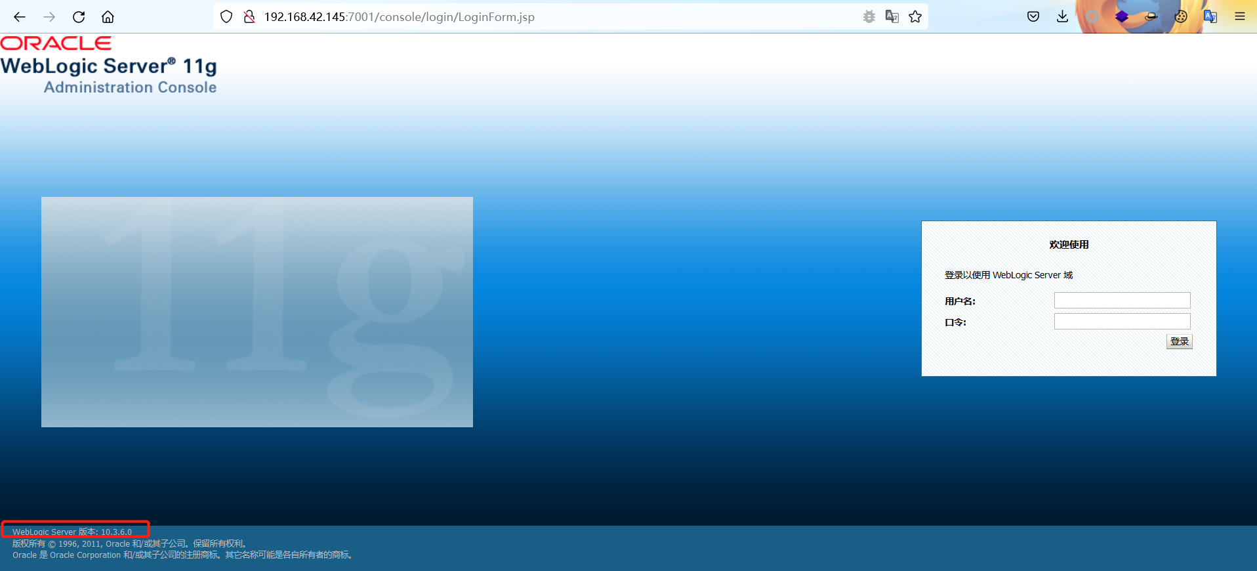The image size is (1257, 571).
Task: Open tracking protection shield icon
Action: pyautogui.click(x=226, y=17)
